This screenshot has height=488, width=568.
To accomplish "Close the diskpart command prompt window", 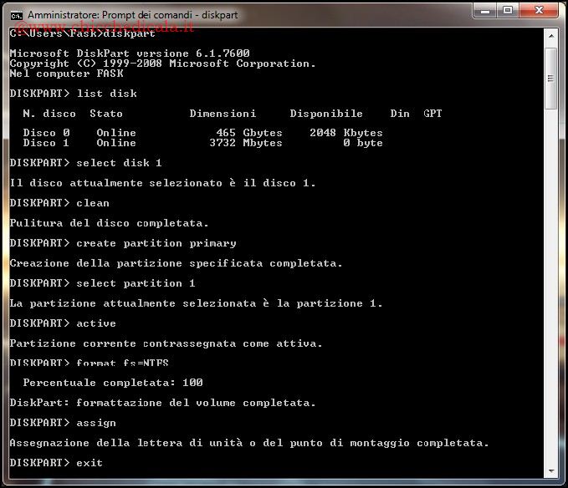I will click(x=540, y=10).
